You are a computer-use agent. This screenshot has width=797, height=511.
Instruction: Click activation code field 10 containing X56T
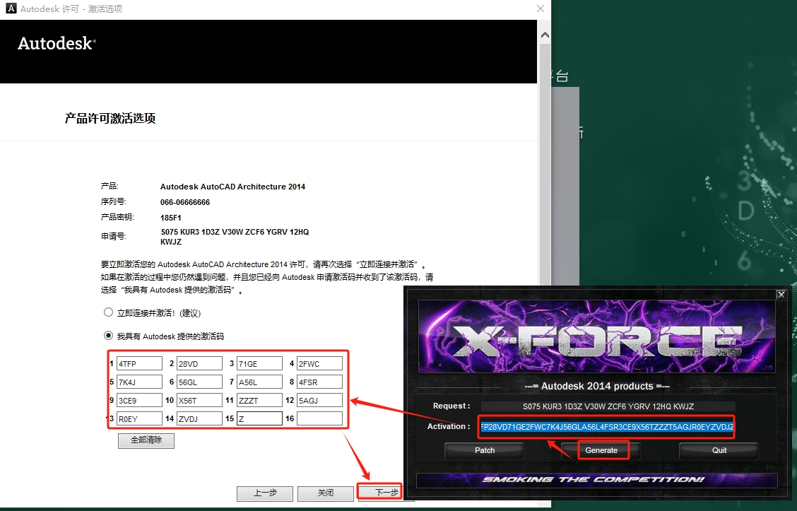(199, 400)
